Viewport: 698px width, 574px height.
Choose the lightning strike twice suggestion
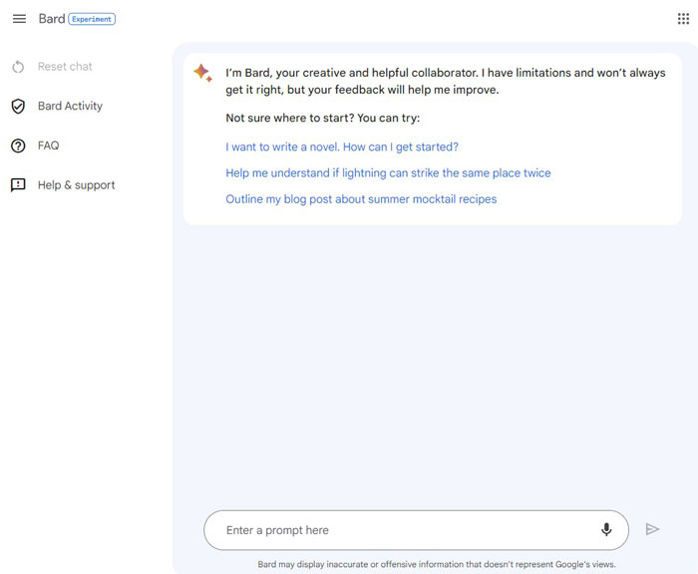click(388, 173)
